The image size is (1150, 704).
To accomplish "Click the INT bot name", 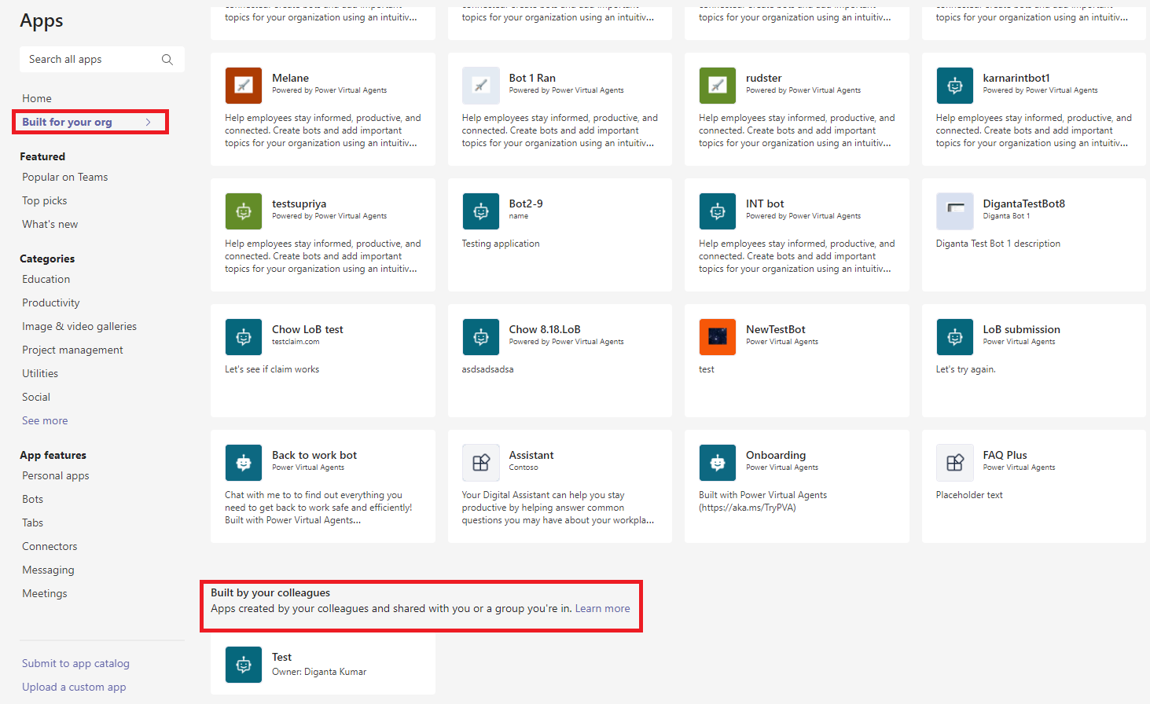I will (765, 203).
